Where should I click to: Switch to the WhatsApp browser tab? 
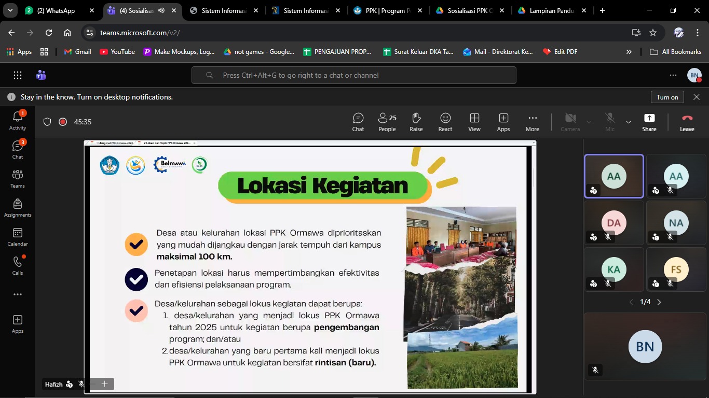click(56, 10)
